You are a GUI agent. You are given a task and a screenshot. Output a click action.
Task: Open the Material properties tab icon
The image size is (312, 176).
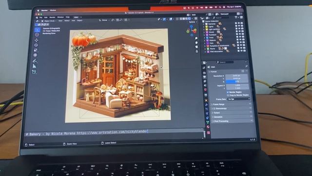tap(208, 127)
